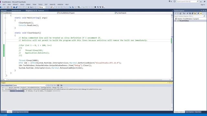
Task: Select the Output bottom tab
Action: tap(9, 112)
